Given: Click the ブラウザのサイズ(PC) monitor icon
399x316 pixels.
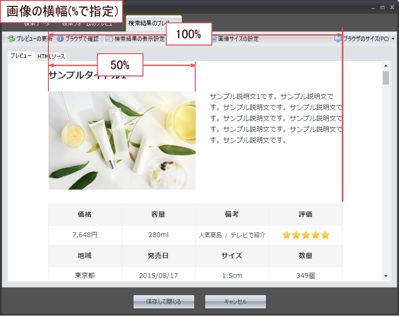Looking at the screenshot, I should coord(338,39).
